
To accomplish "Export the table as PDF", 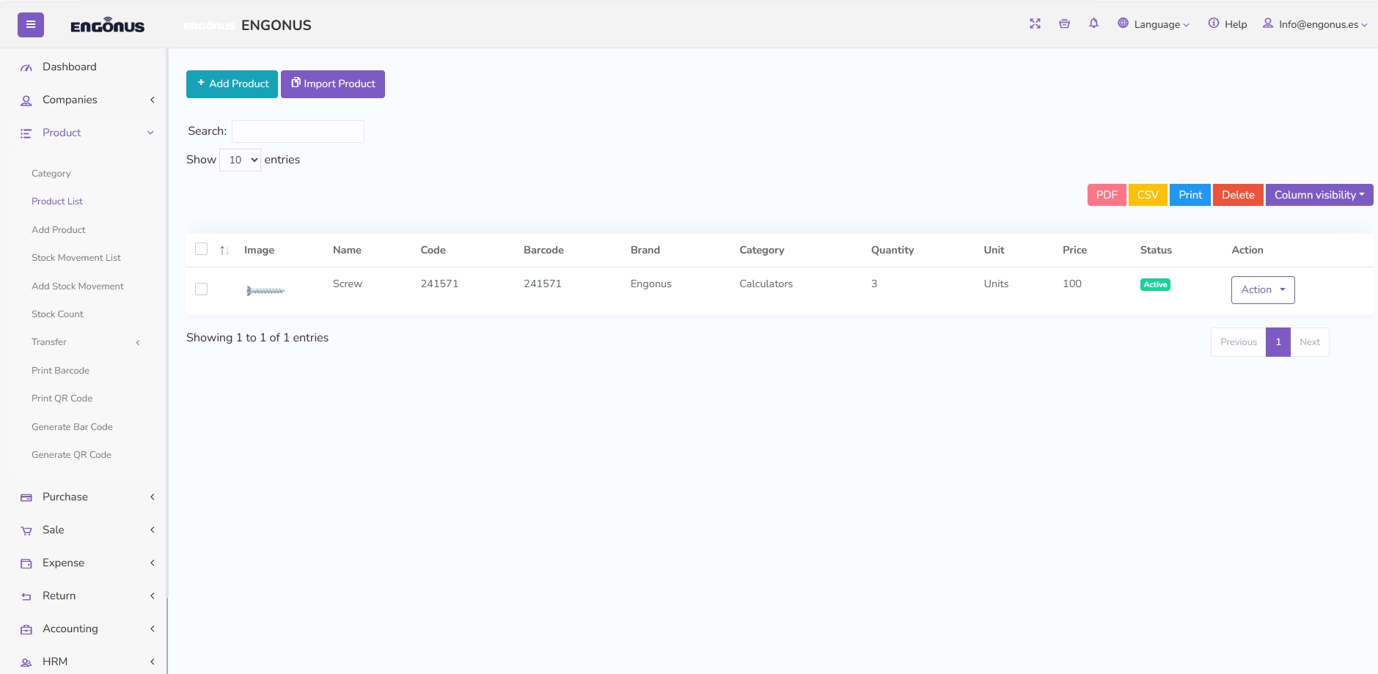I will (1107, 195).
